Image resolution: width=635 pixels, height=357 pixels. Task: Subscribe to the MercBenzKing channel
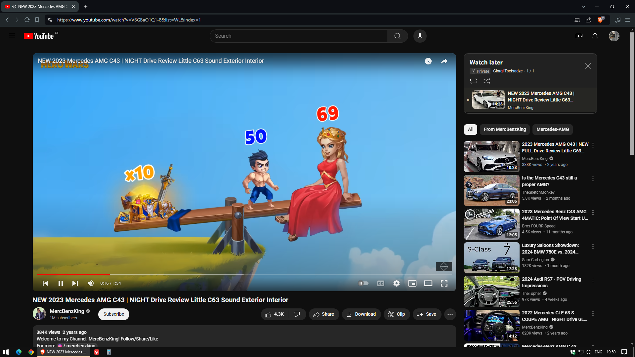point(113,314)
